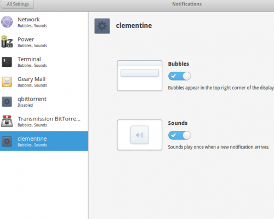Click the Transmission BitTorrent icon

tap(7, 121)
